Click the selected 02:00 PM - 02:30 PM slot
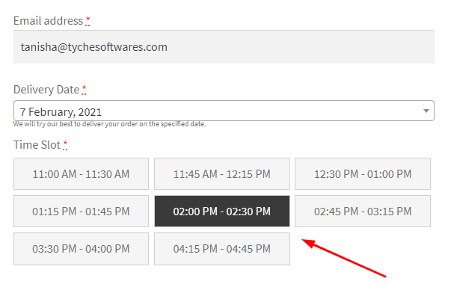The image size is (454, 290). pyautogui.click(x=222, y=212)
